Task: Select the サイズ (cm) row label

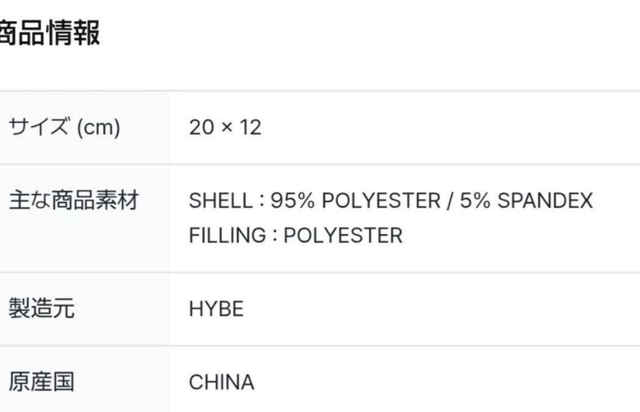Action: click(64, 128)
